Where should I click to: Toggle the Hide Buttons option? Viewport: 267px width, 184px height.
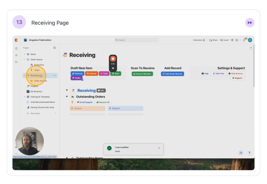[236, 73]
